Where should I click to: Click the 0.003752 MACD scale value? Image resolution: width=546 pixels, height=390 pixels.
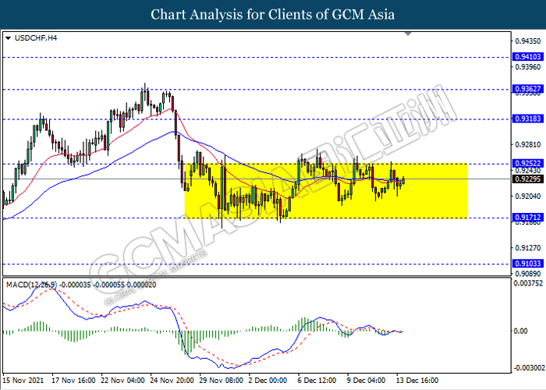pyautogui.click(x=528, y=283)
